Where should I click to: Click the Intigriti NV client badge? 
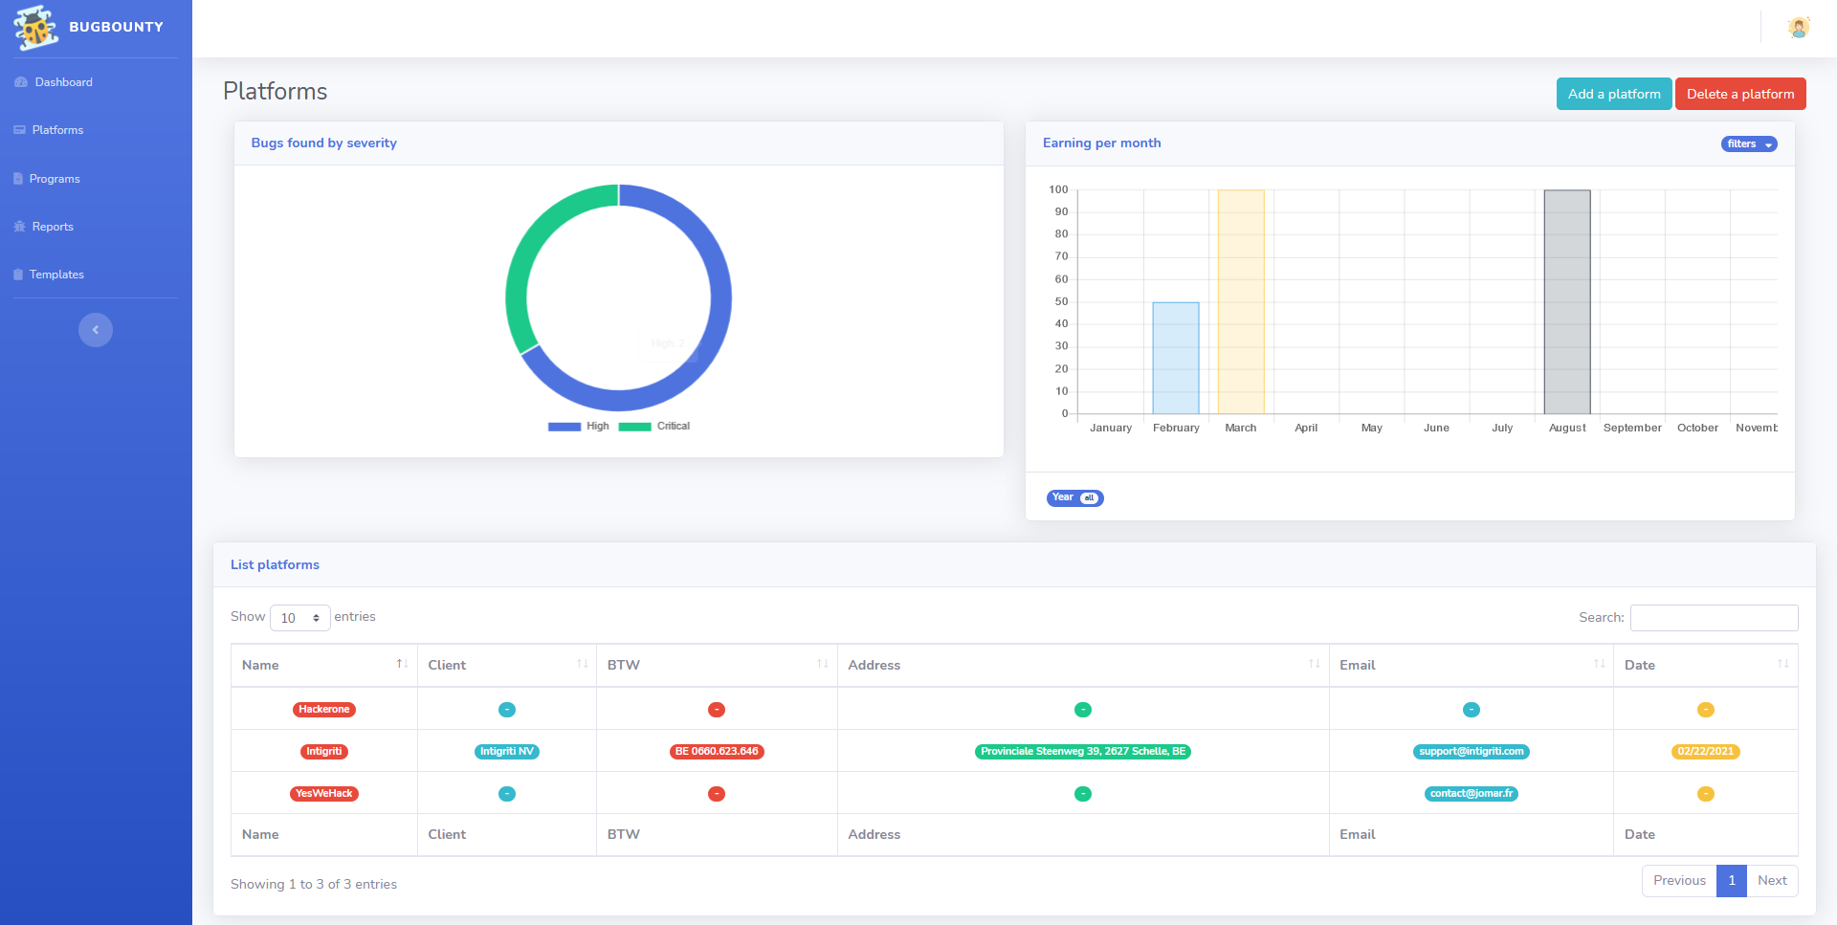coord(507,752)
